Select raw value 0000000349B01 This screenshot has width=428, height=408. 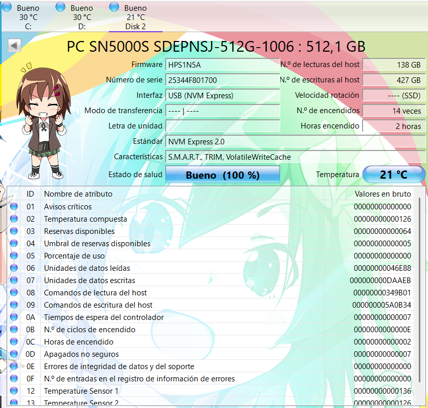(x=382, y=293)
